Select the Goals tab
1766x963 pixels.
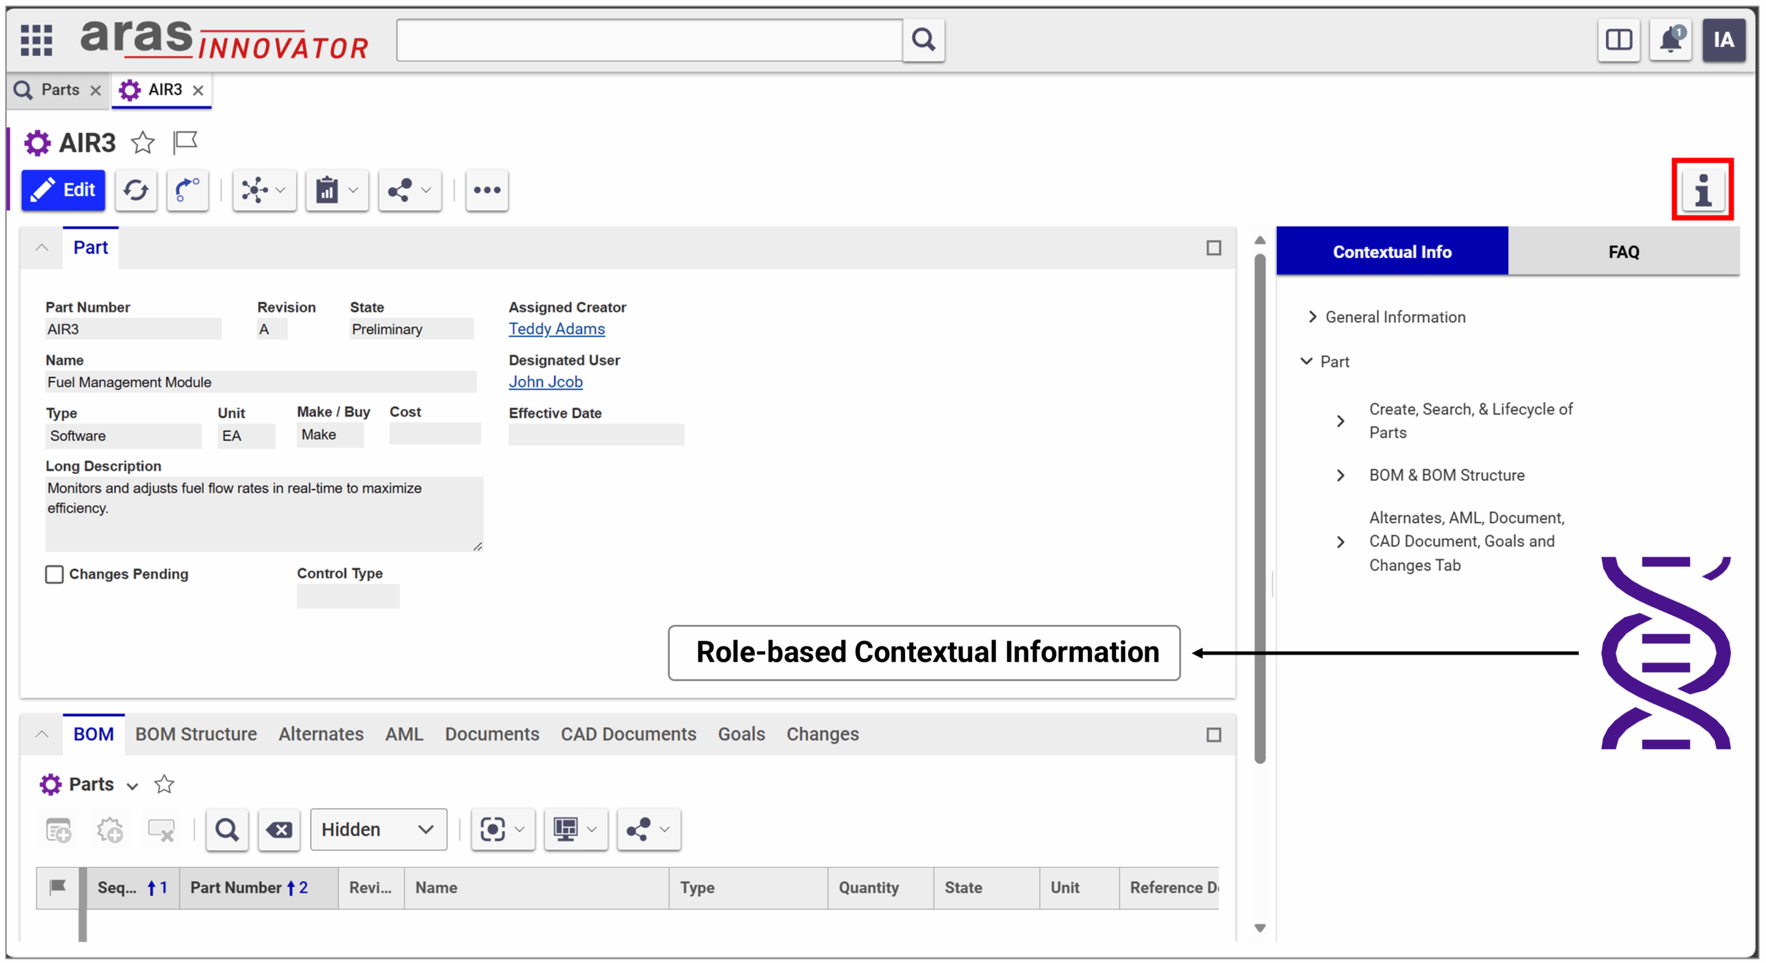click(x=742, y=734)
